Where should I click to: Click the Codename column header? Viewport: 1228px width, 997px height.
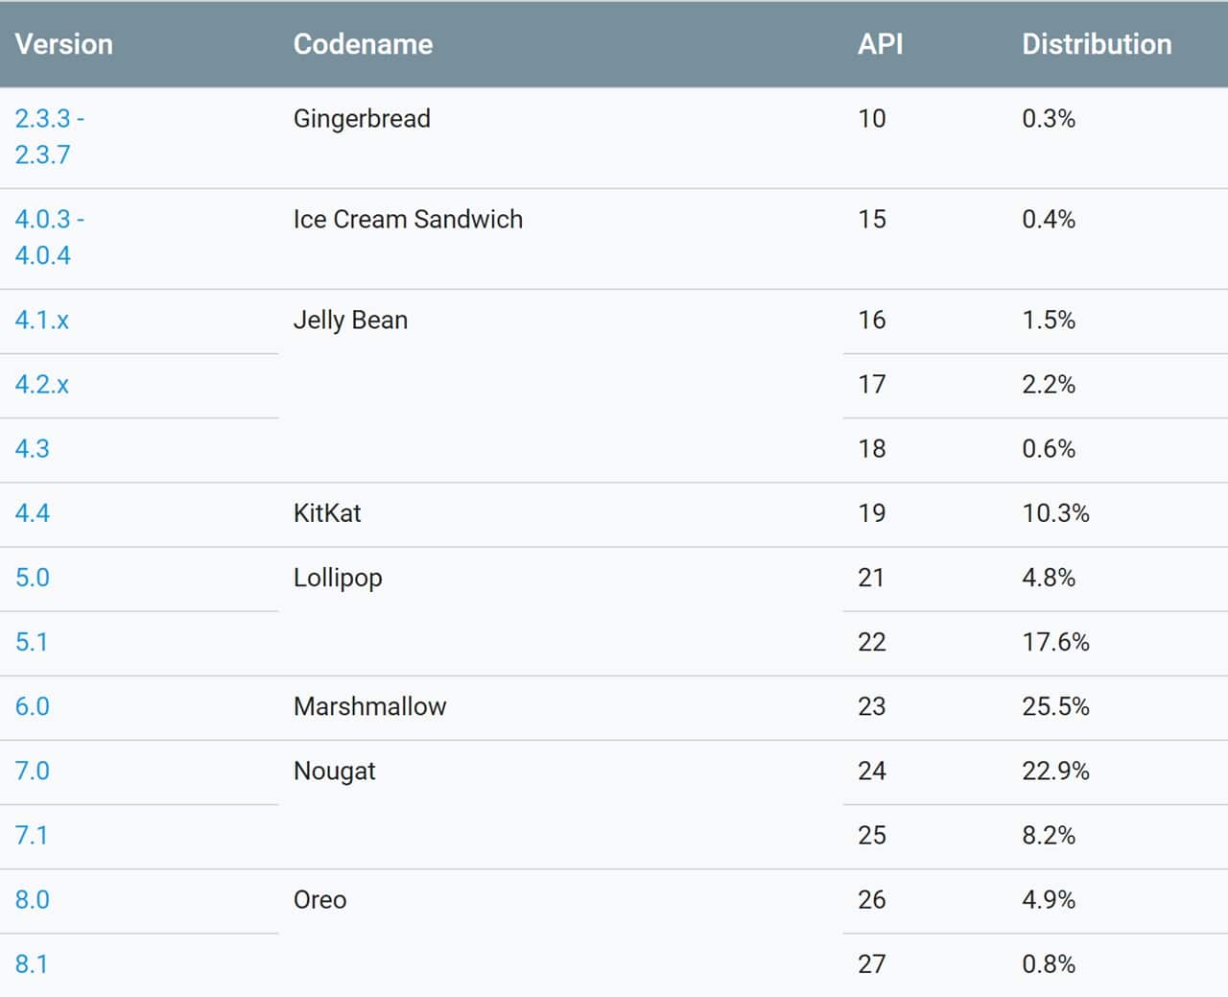point(363,44)
